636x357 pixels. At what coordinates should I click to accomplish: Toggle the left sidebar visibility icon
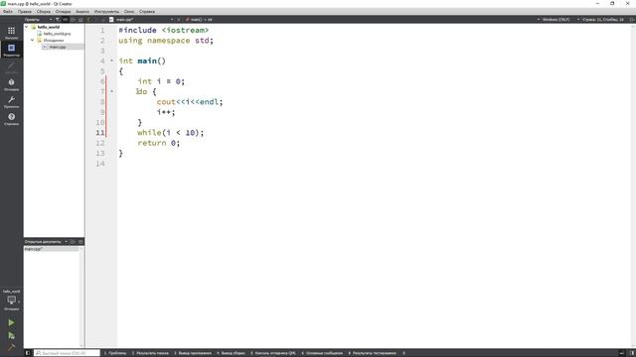point(28,353)
